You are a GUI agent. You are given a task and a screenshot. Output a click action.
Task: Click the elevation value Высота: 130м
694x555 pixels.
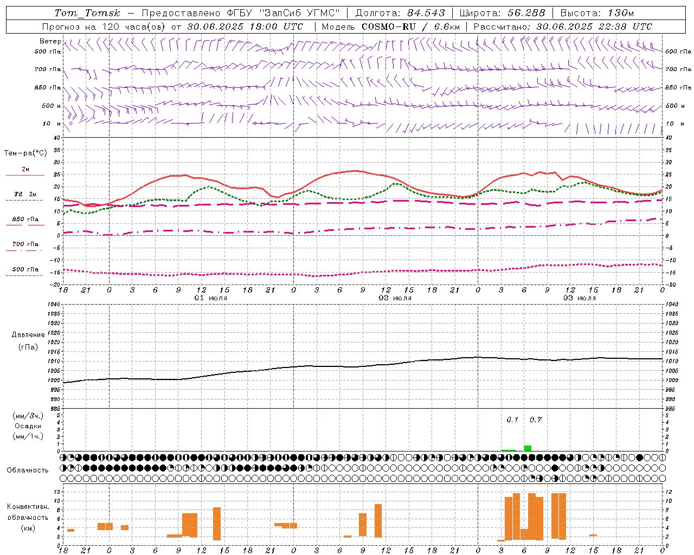coord(597,13)
